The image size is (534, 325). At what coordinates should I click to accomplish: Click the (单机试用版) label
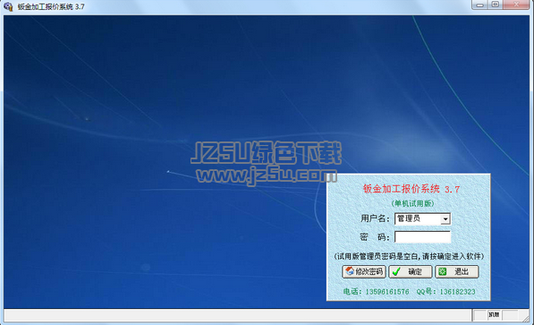[412, 203]
